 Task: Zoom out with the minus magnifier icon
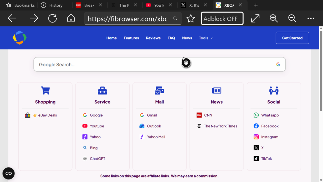(x=292, y=18)
